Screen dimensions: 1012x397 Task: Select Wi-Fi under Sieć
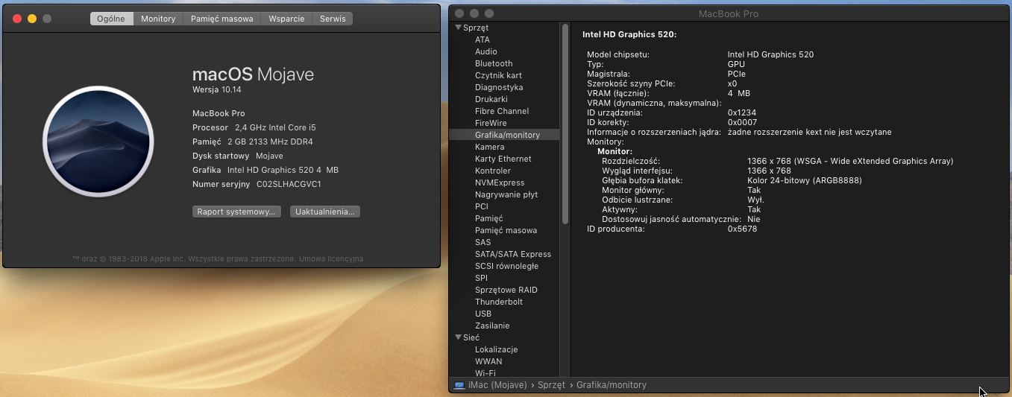click(x=485, y=372)
